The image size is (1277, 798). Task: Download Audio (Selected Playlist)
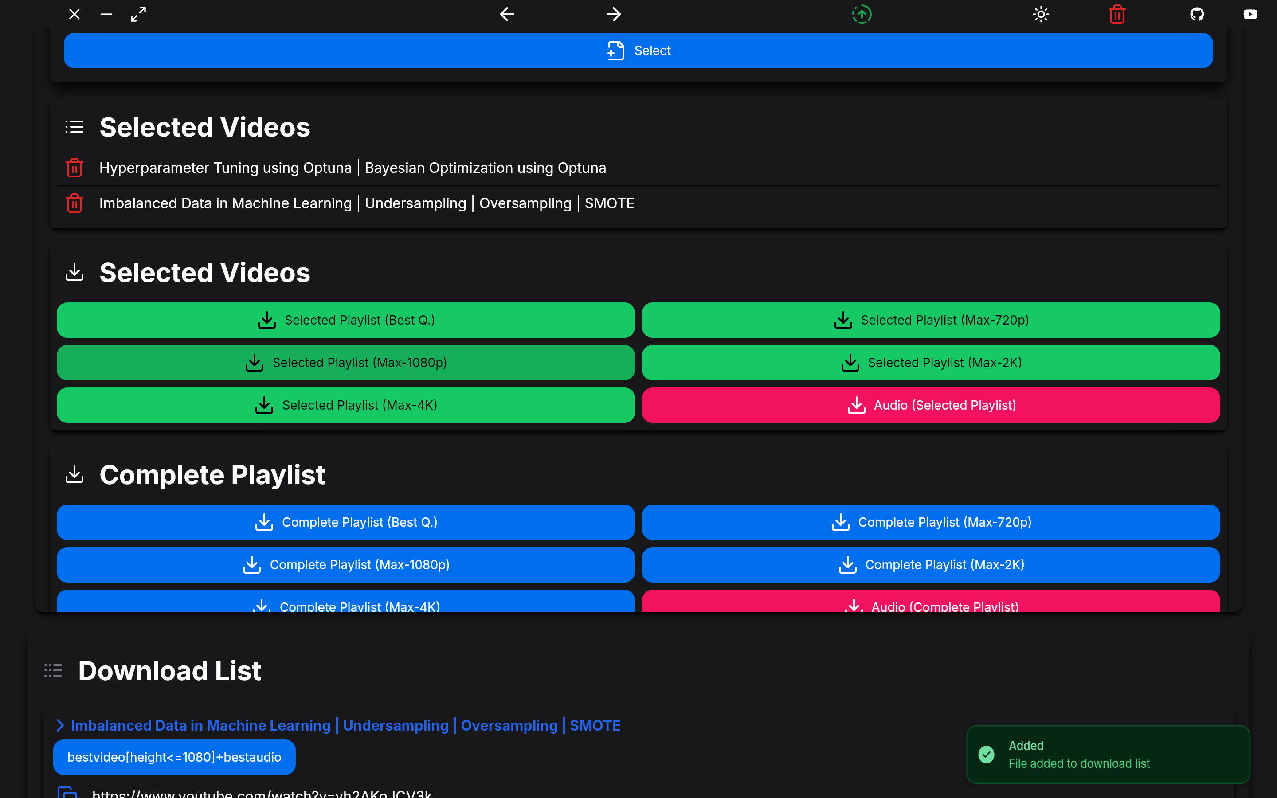[x=930, y=405]
